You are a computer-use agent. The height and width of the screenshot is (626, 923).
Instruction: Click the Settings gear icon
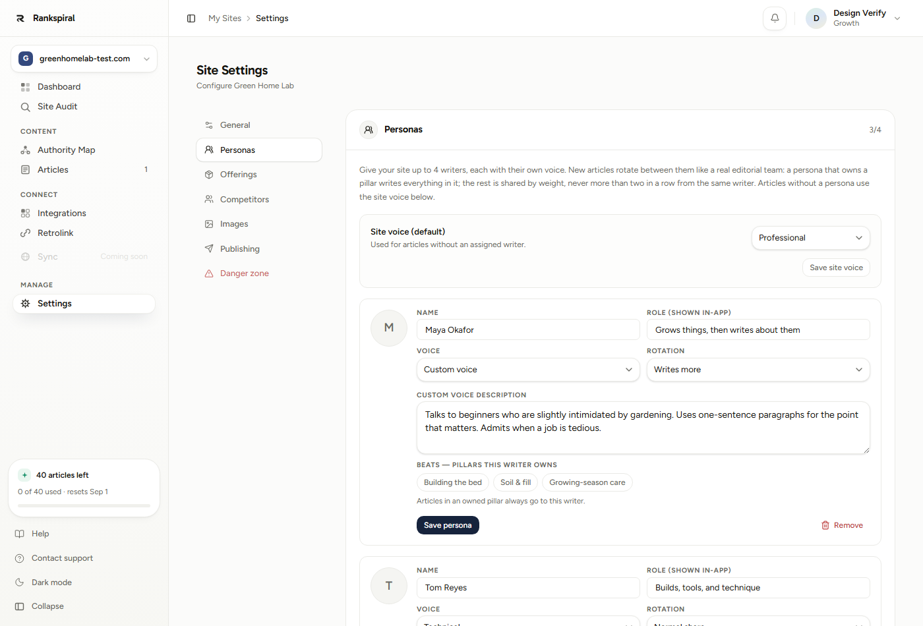tap(26, 304)
